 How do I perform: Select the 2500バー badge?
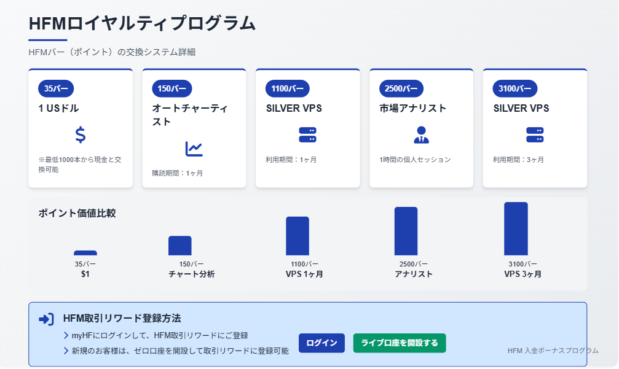point(401,88)
